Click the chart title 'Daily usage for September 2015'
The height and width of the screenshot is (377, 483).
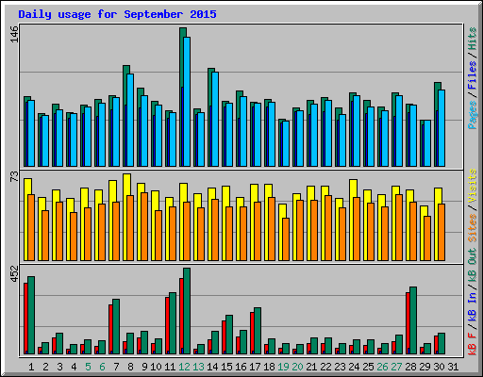[x=117, y=14]
